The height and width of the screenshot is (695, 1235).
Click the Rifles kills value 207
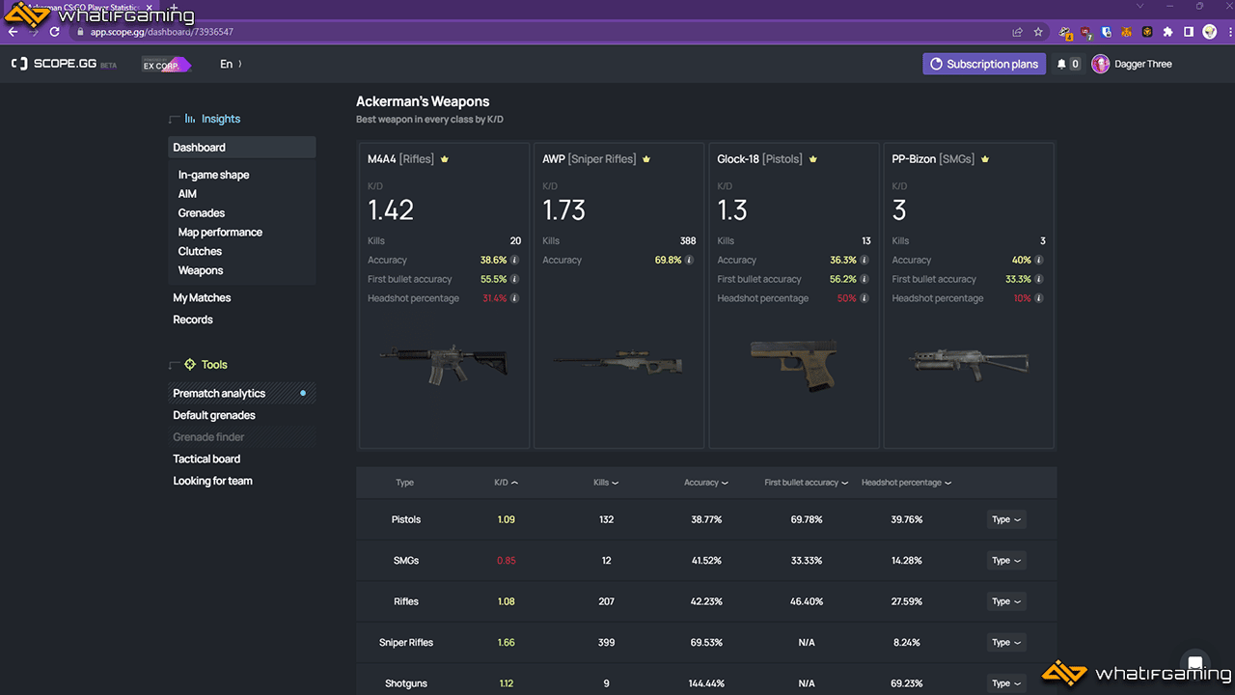606,601
